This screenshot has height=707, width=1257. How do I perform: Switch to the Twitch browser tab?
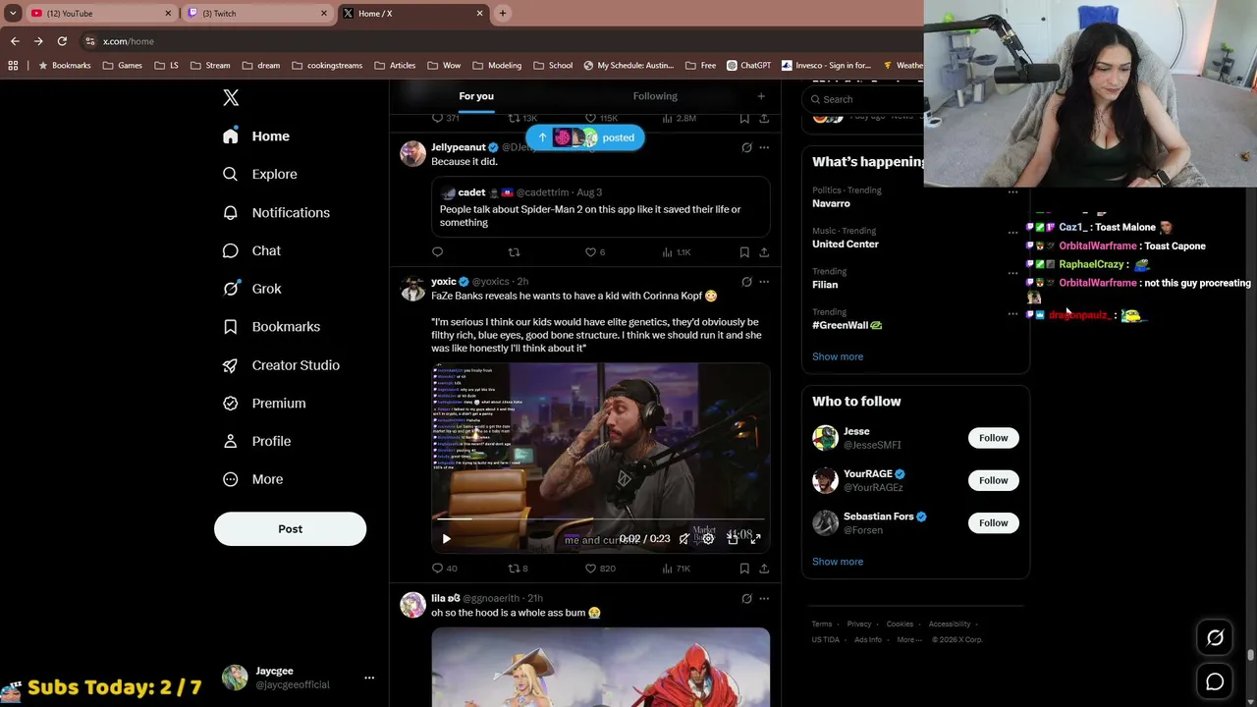[257, 13]
